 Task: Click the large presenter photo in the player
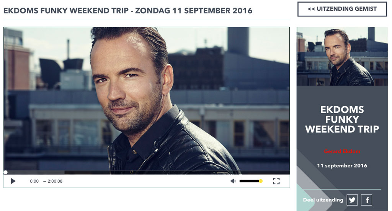[x=147, y=99]
